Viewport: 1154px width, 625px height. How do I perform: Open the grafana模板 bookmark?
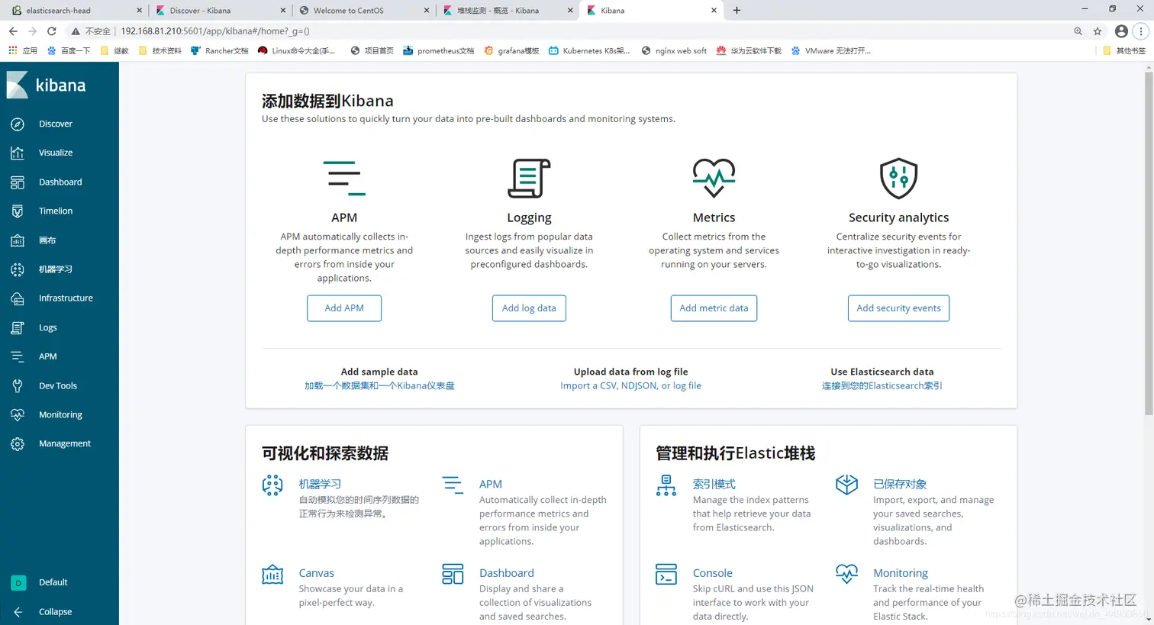pyautogui.click(x=511, y=51)
